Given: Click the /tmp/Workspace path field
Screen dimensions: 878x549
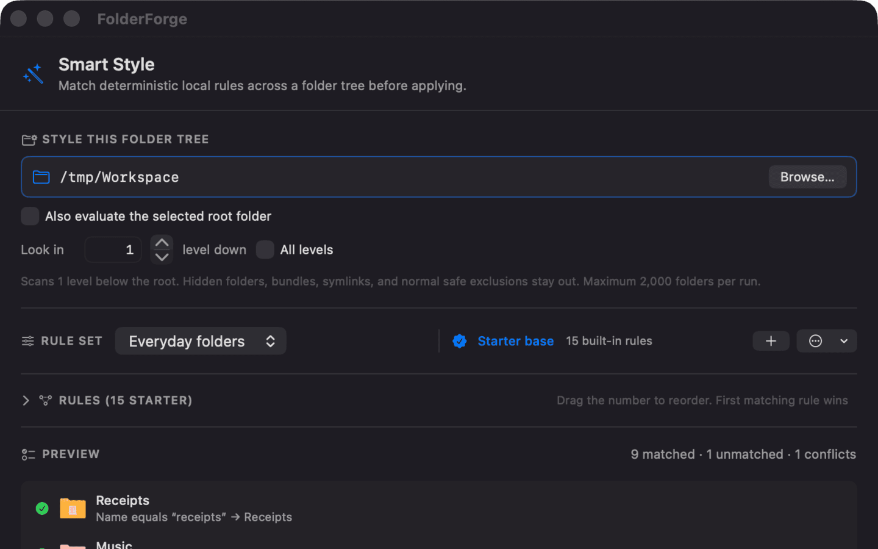Looking at the screenshot, I should click(439, 177).
